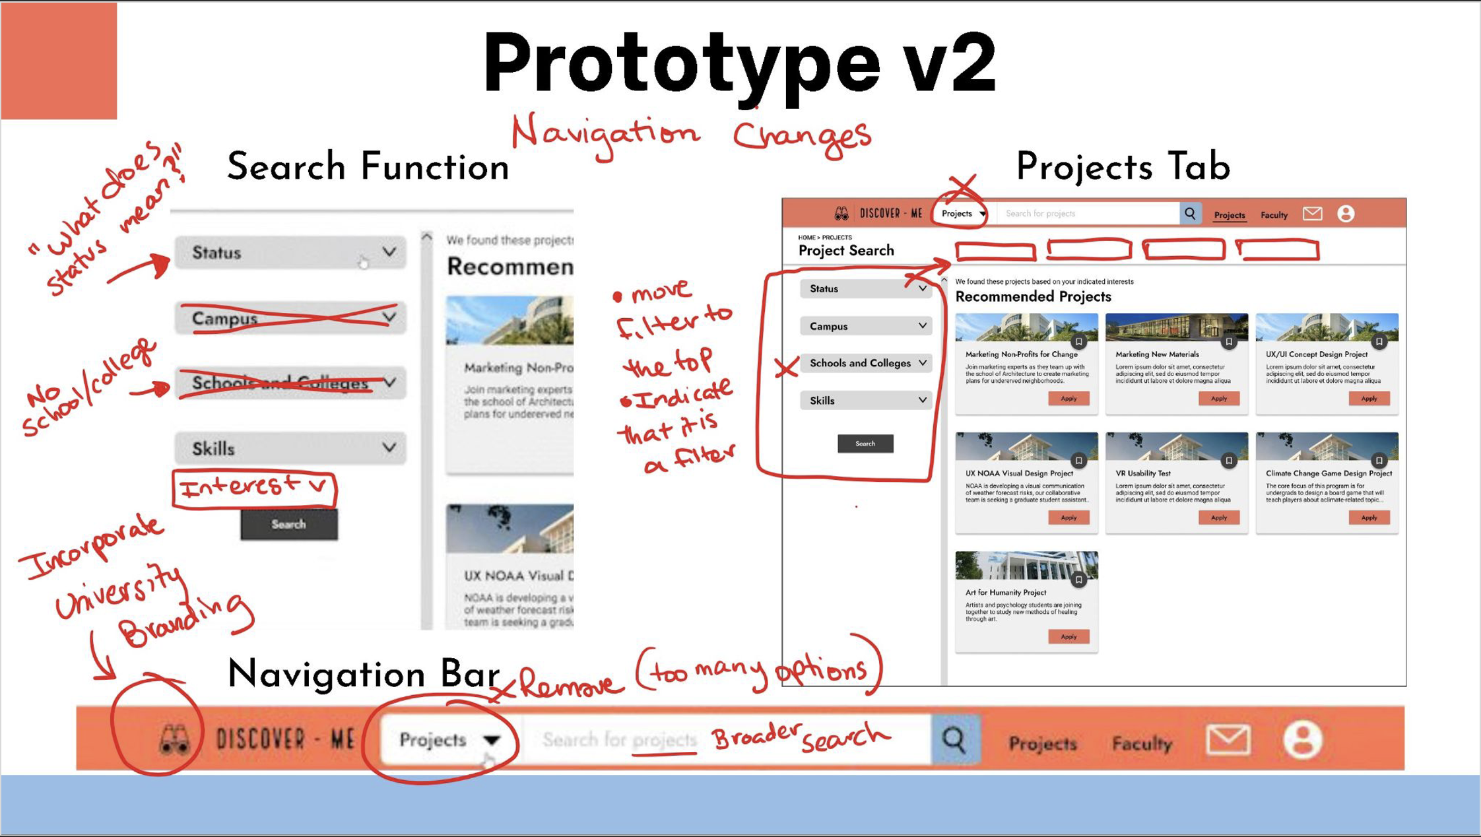
Task: Expand the large Status dropdown filter
Action: pos(290,253)
